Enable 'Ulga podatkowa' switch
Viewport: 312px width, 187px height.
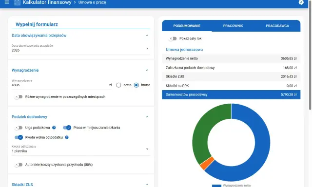click(x=19, y=128)
